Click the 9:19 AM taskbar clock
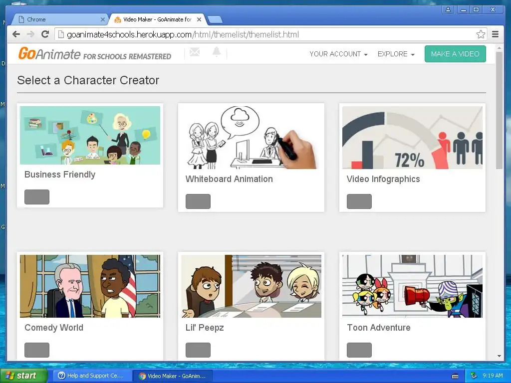The image size is (511, 383). 493,376
